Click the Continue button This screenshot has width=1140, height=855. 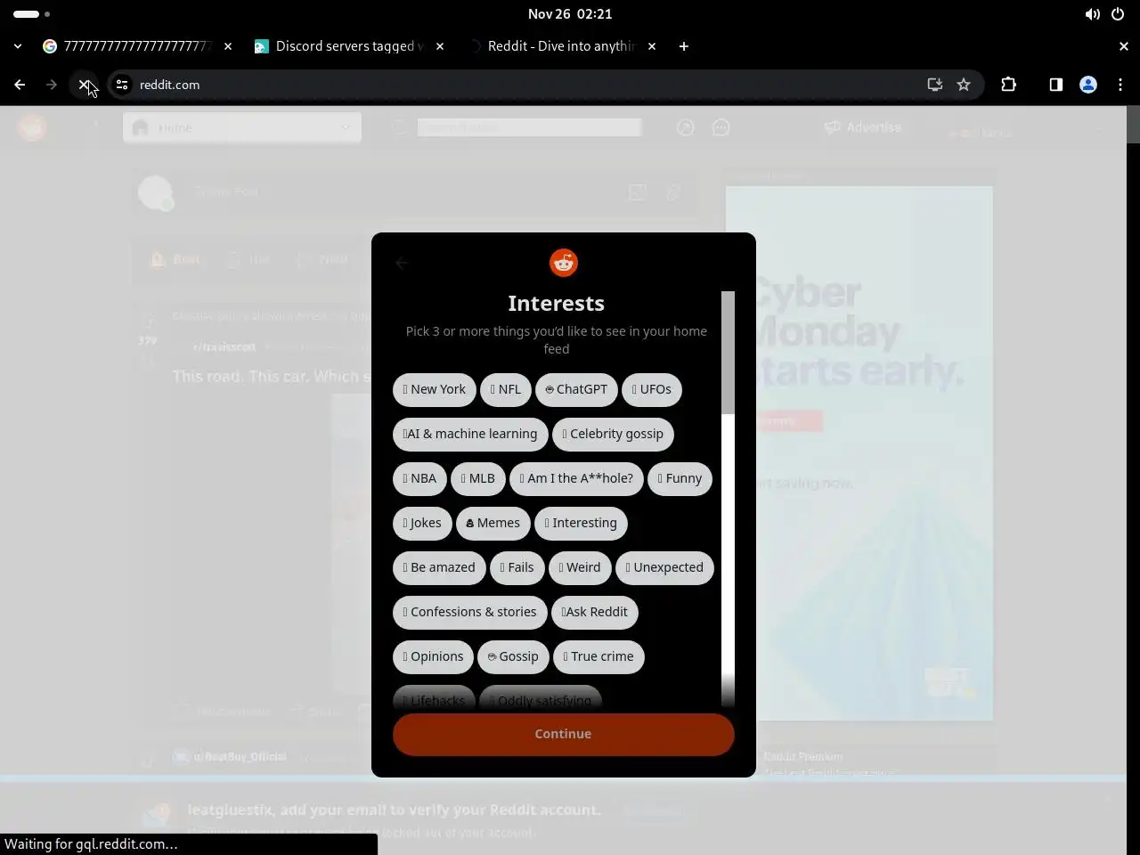563,734
